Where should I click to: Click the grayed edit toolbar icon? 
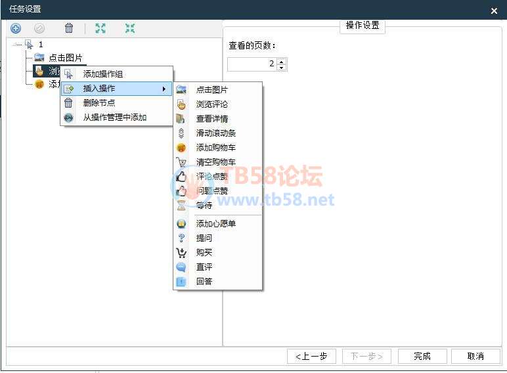39,28
